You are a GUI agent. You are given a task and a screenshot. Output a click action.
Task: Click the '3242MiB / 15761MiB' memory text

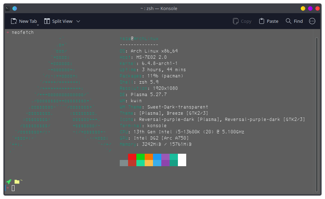click(166, 144)
